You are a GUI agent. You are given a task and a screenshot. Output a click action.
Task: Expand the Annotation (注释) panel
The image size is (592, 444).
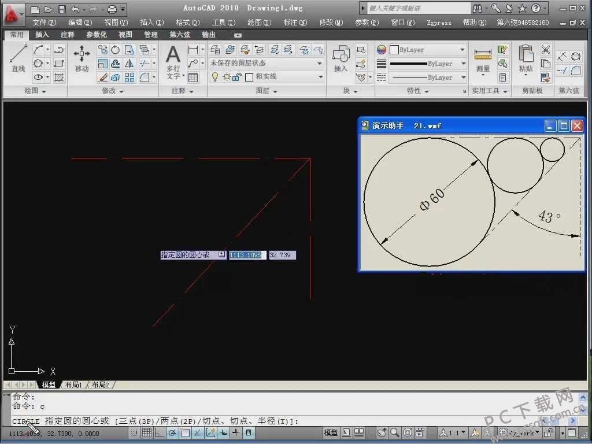tap(183, 91)
